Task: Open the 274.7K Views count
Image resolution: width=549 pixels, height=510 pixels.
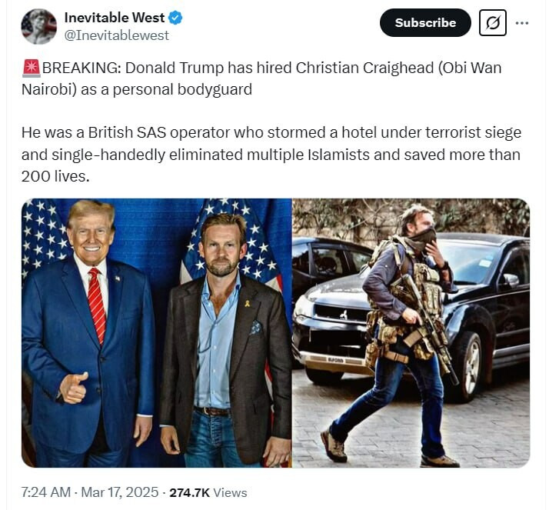Action: click(x=208, y=492)
